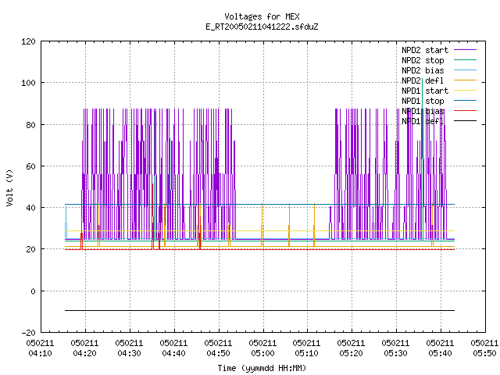
Task: Click the 'NPD1 stop' legend label
Action: click(423, 101)
